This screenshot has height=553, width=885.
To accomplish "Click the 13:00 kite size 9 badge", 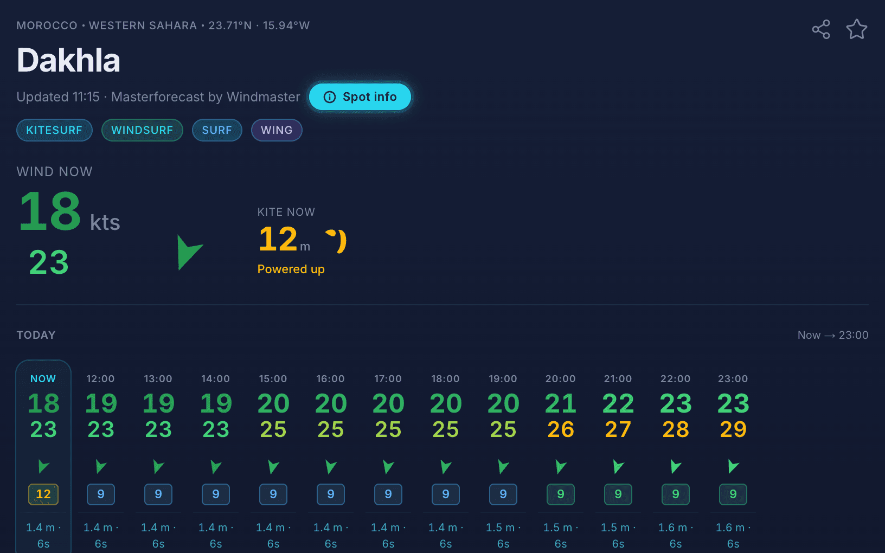I will point(158,494).
